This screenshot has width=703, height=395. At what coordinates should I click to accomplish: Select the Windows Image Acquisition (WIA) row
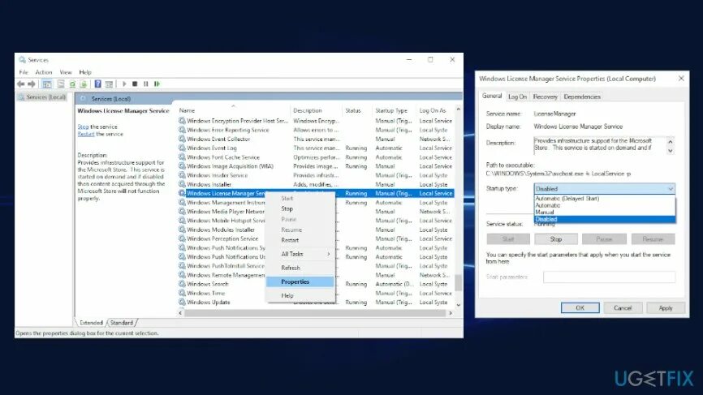(x=316, y=166)
